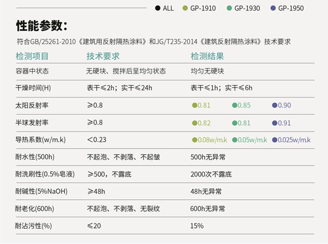Screen dimensions: 328x244
Task: Click the 0.08w/m.k thermal conductivity value
Action: point(212,140)
